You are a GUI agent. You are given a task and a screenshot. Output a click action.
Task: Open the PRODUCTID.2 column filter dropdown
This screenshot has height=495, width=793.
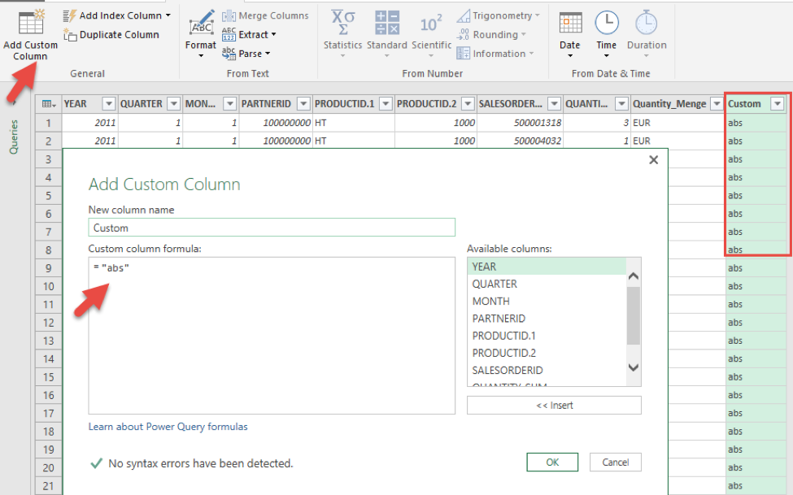click(x=468, y=104)
